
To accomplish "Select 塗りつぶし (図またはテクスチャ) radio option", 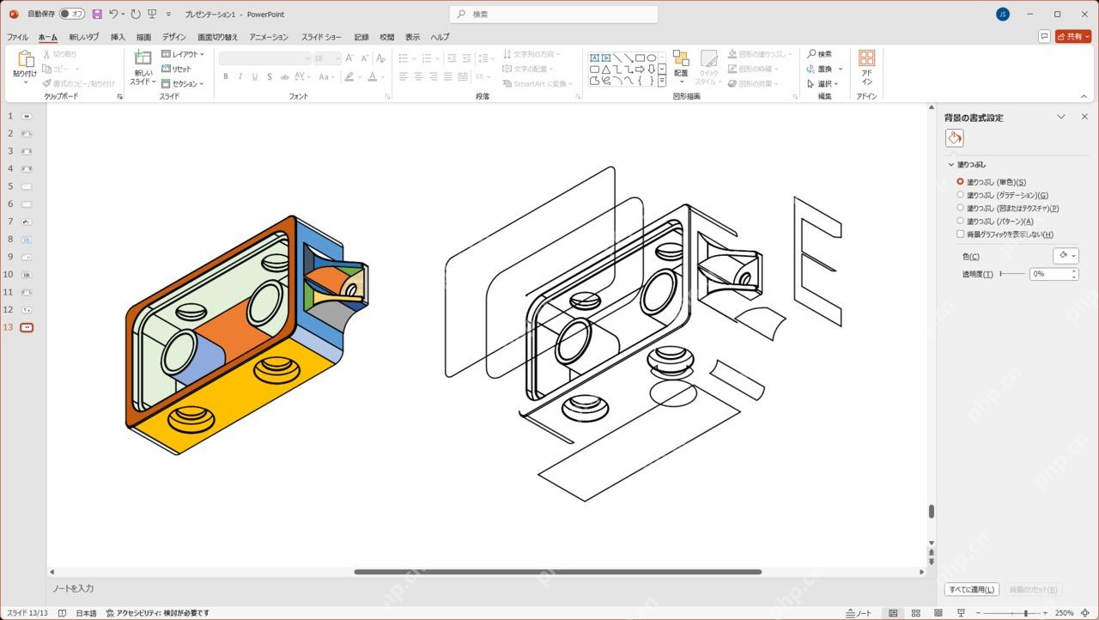I will (960, 208).
